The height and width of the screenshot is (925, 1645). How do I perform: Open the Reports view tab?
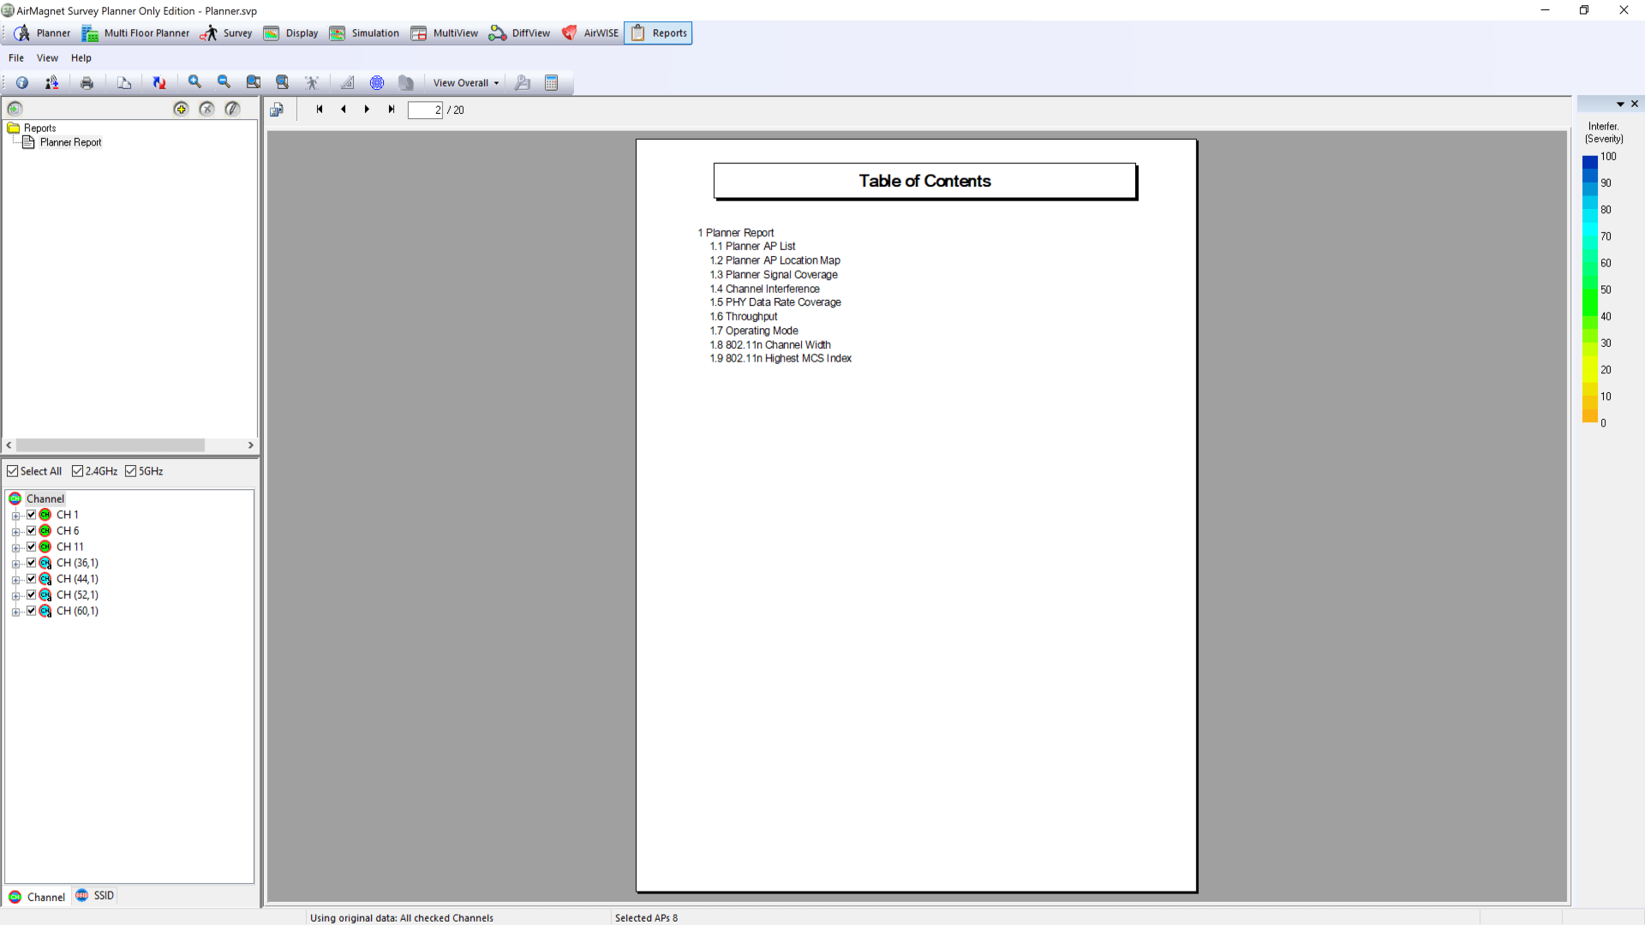pyautogui.click(x=658, y=33)
